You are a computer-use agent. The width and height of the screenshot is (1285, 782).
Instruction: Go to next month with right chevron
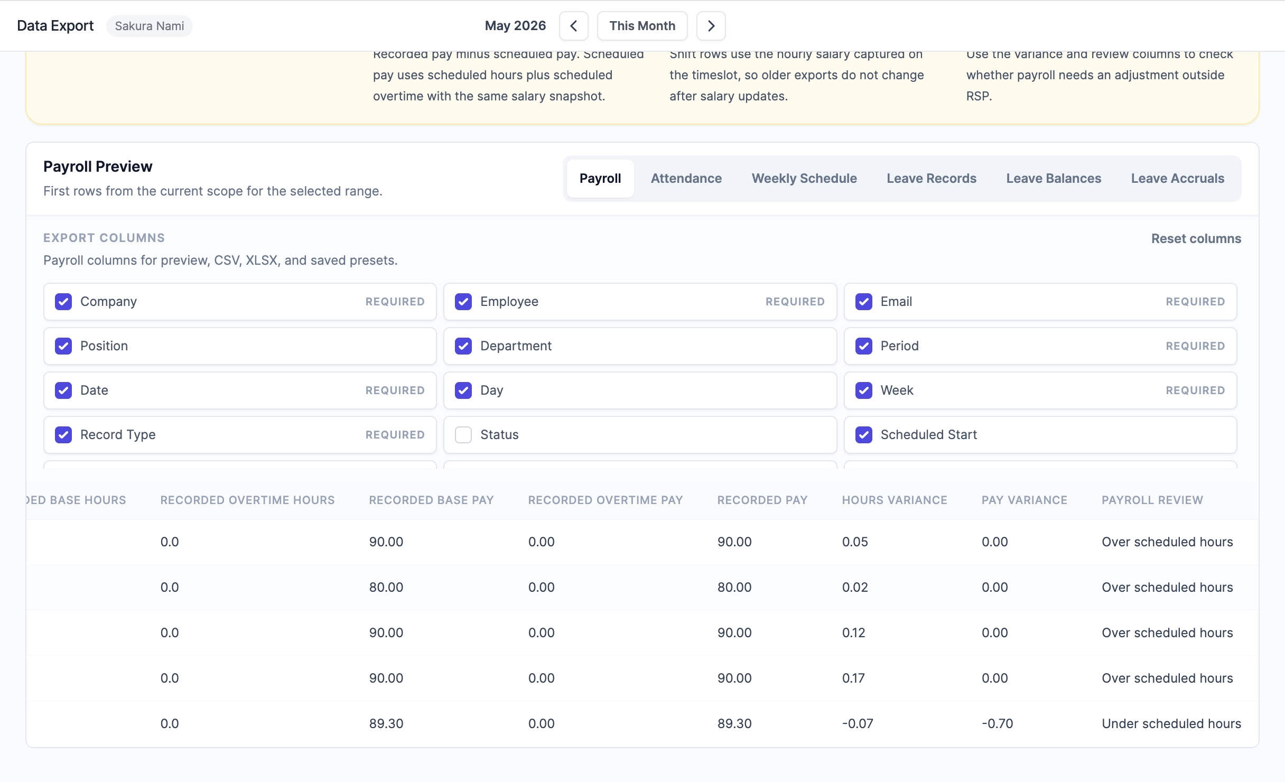pyautogui.click(x=711, y=26)
